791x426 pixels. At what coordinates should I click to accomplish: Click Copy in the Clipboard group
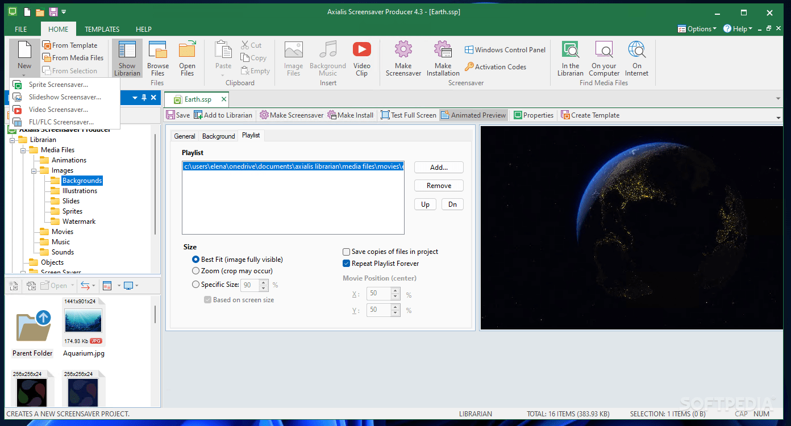click(x=253, y=58)
